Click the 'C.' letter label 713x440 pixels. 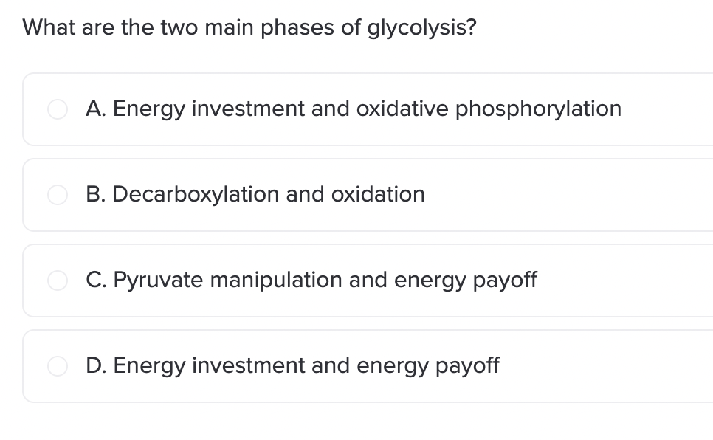coord(96,280)
